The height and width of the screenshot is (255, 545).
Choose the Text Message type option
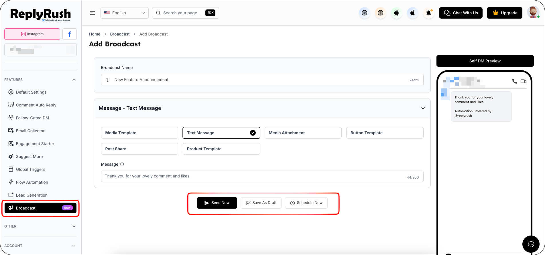pyautogui.click(x=221, y=133)
